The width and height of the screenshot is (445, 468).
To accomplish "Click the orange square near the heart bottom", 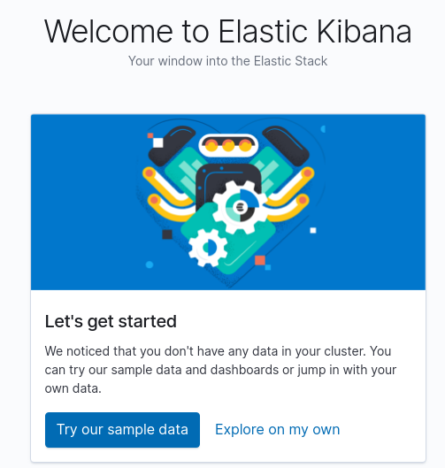I will [260, 260].
